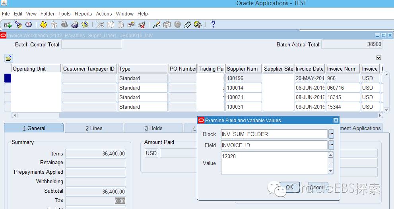The image size is (394, 209).
Task: Close the form via folder icon
Action: coord(85,25)
